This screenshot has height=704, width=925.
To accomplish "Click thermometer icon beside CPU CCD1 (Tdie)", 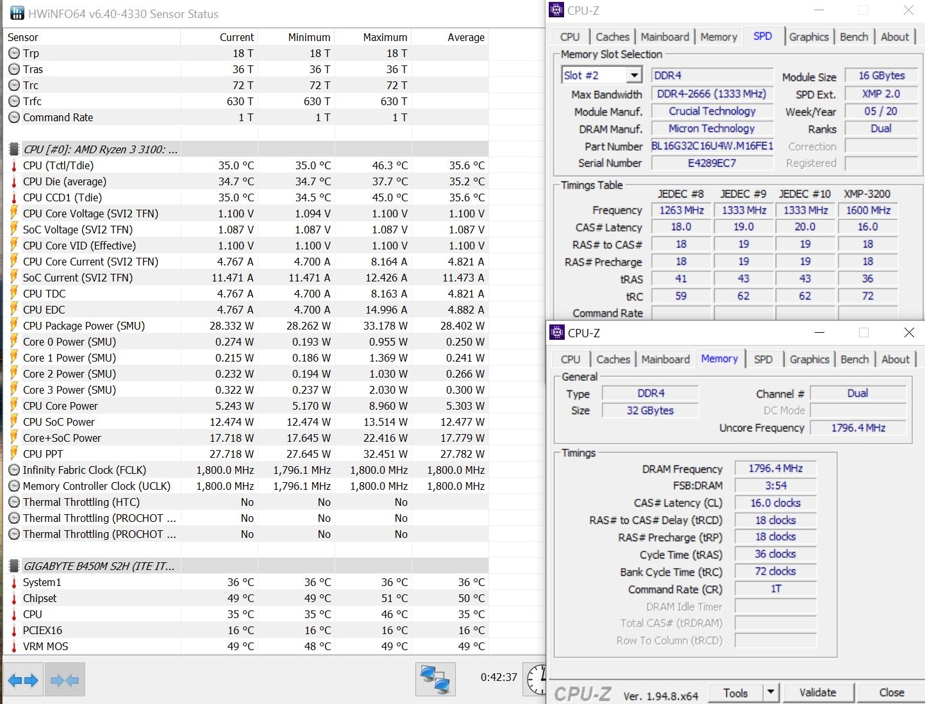I will [x=14, y=197].
